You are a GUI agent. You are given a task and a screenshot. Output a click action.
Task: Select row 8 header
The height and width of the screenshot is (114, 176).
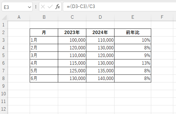[x=4, y=78]
